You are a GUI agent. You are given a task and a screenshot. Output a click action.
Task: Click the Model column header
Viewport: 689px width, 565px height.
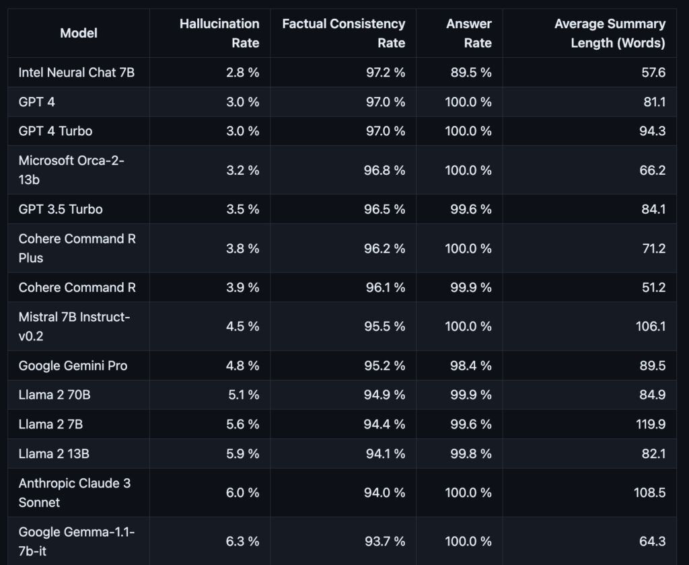(79, 33)
